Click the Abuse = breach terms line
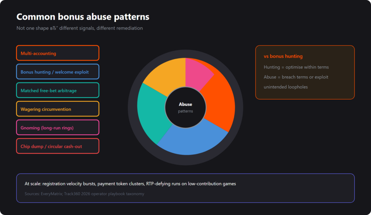Viewport: 371px width, 215px height. click(x=296, y=77)
